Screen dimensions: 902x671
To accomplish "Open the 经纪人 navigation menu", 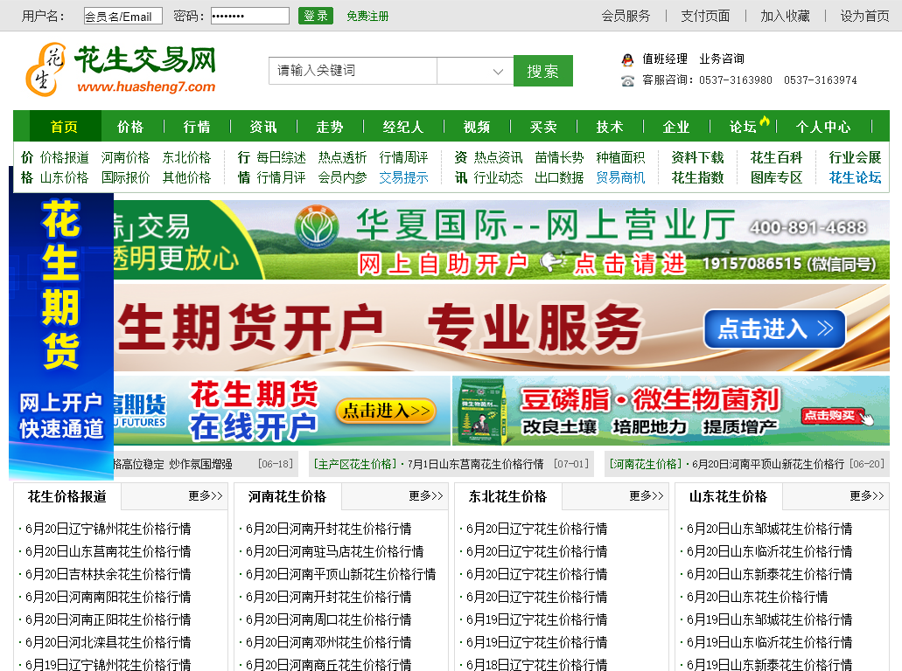I will (403, 127).
